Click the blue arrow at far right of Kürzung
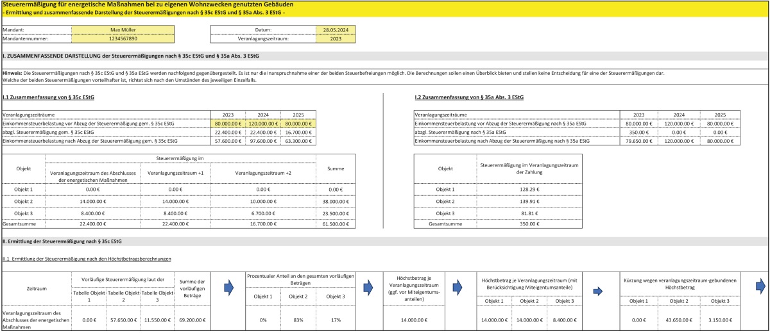 763,286
